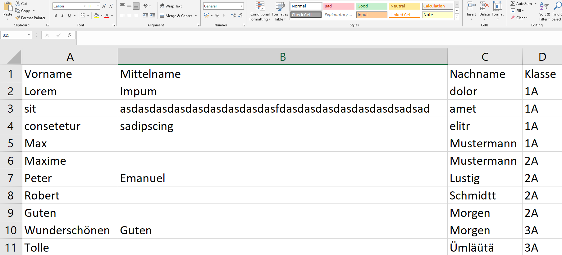
Task: Click the Format Painter brush icon
Action: click(x=18, y=18)
